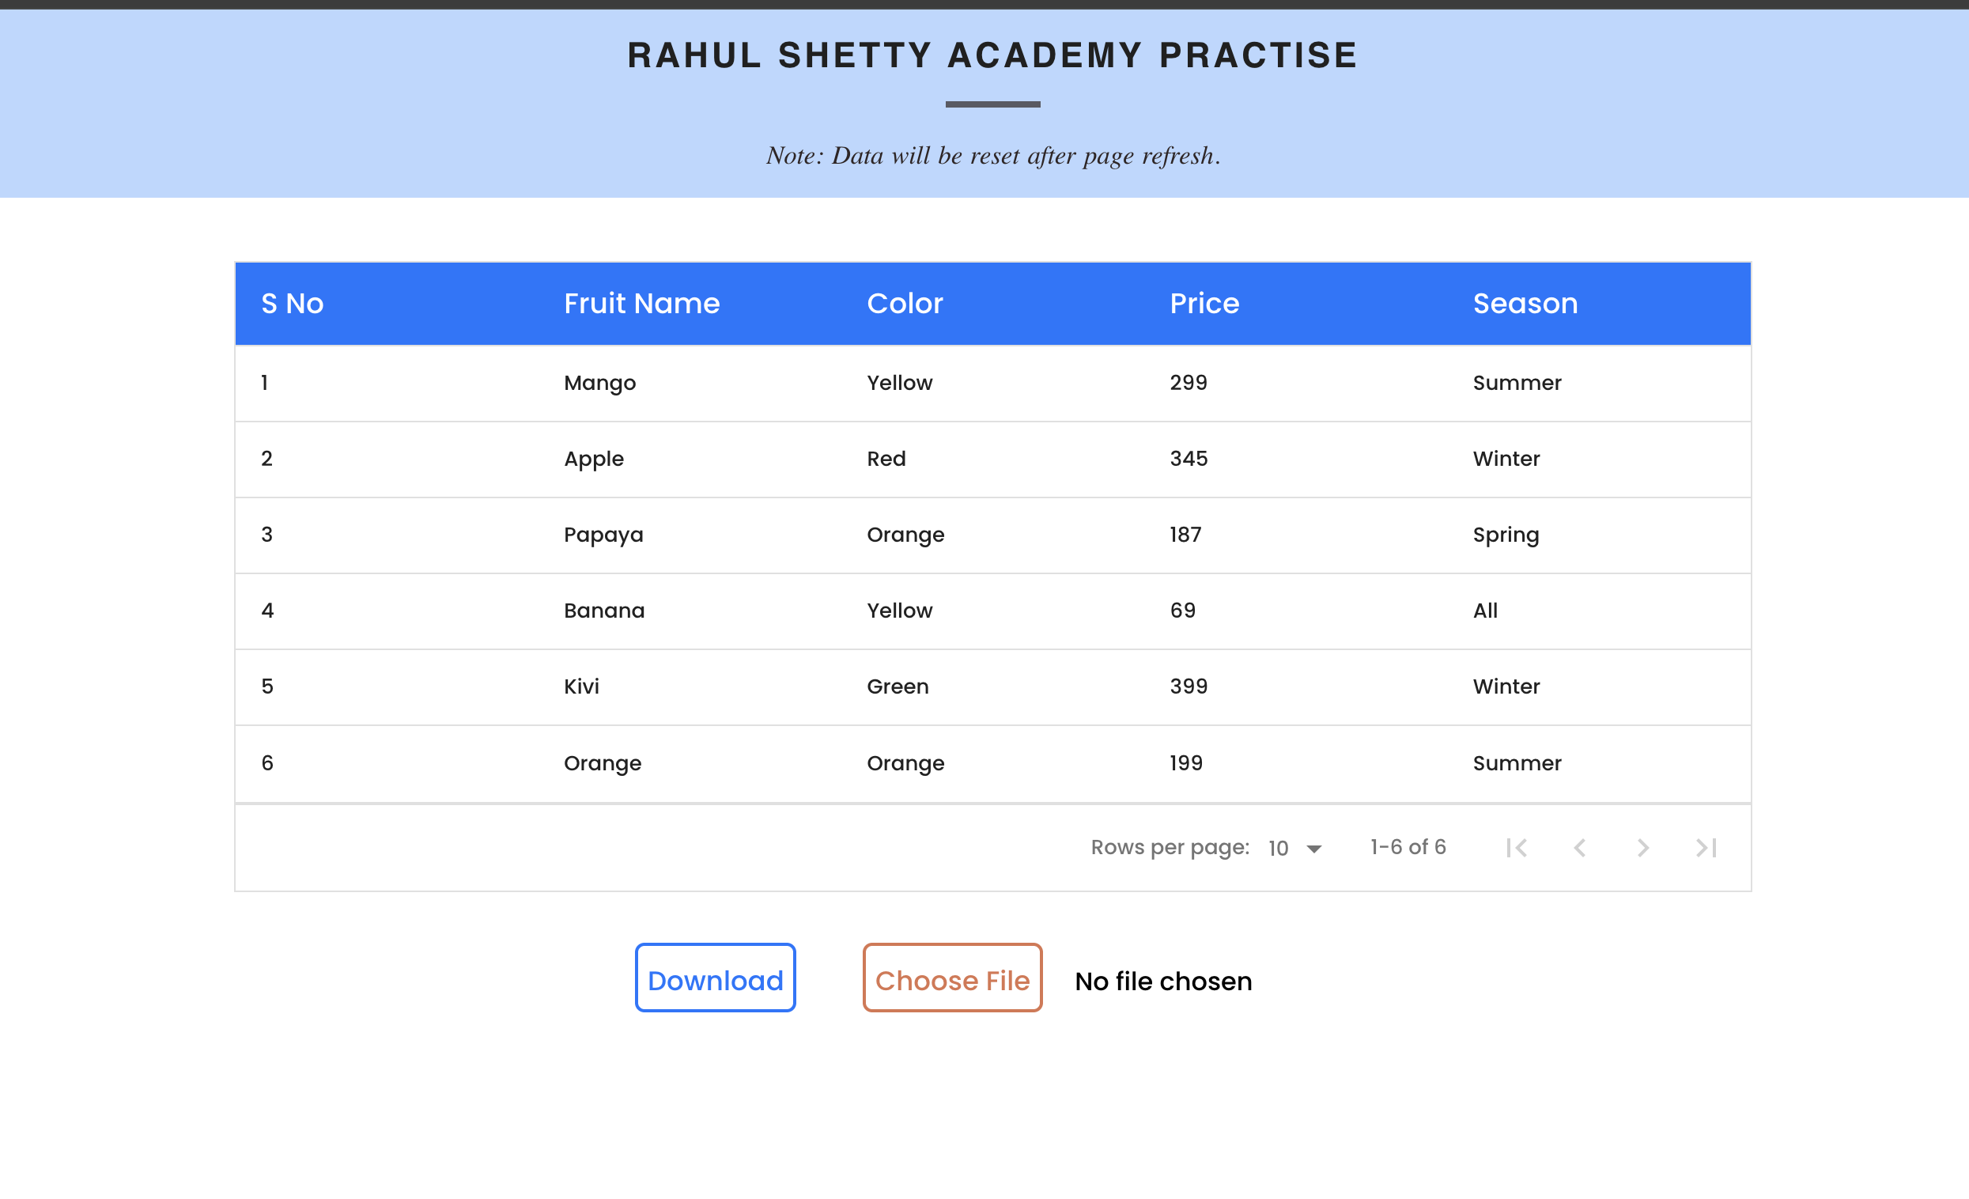This screenshot has width=1969, height=1199.
Task: Go to first page of table
Action: click(x=1516, y=848)
